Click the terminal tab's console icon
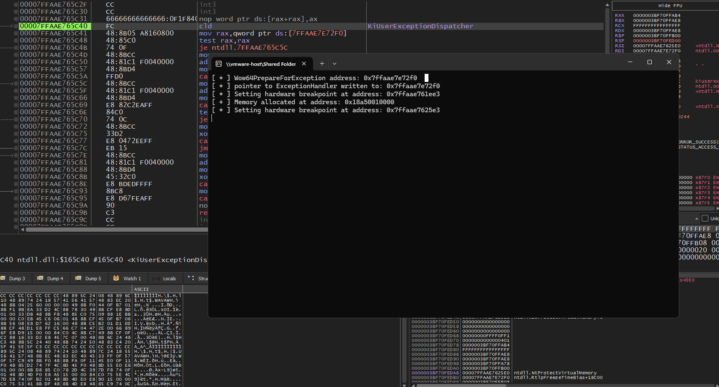The image size is (719, 387). (219, 64)
